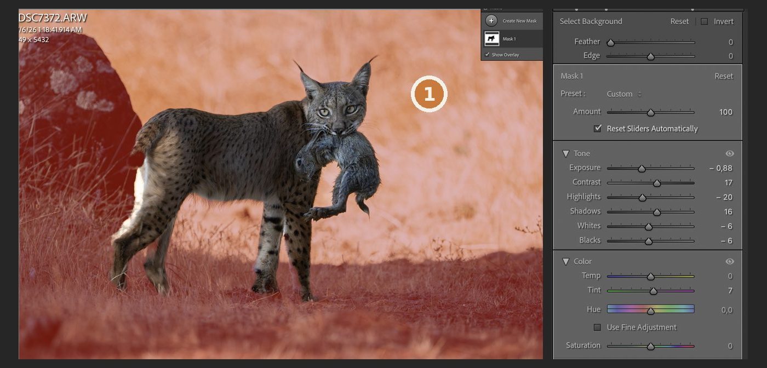Click the Hue value 0,0

pos(727,311)
